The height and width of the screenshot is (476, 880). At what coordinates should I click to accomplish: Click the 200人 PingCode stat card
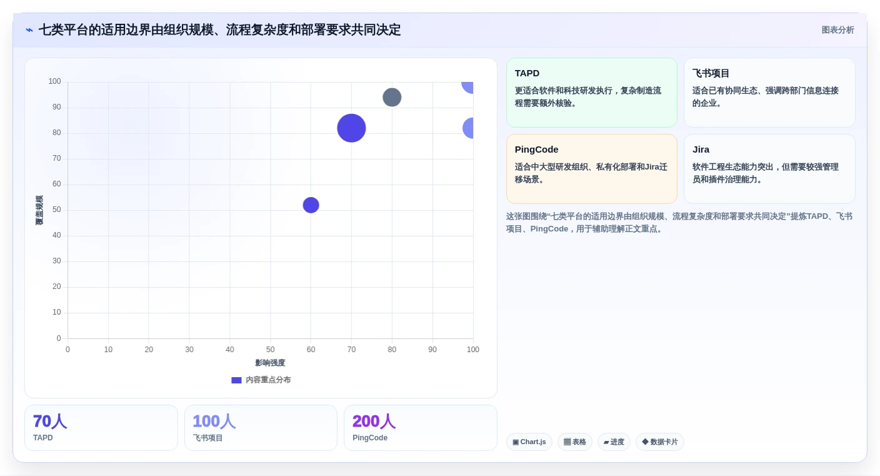(421, 428)
